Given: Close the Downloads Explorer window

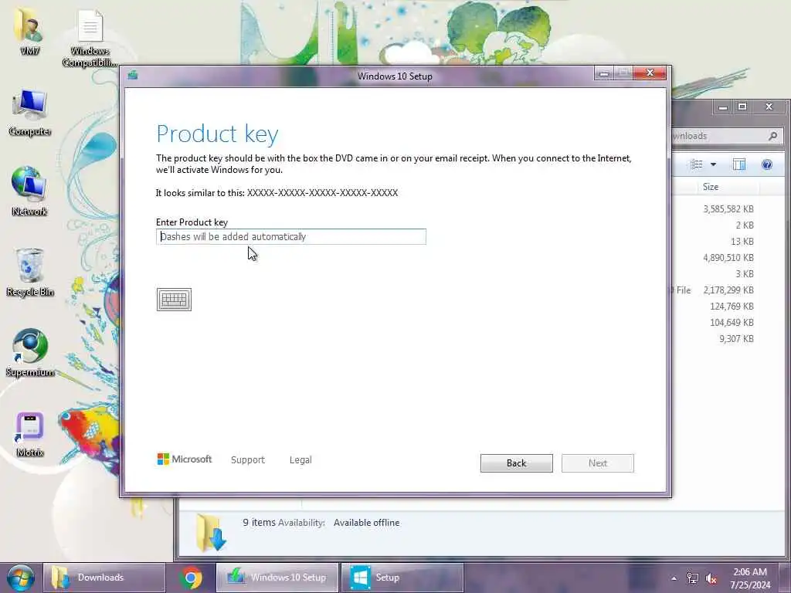Looking at the screenshot, I should click(x=769, y=107).
